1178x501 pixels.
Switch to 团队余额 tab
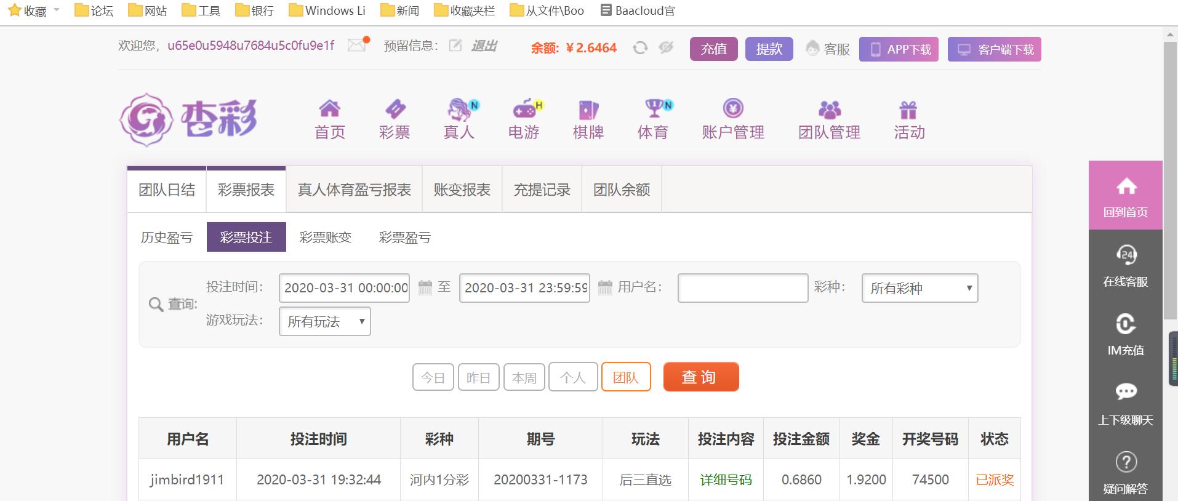[622, 190]
